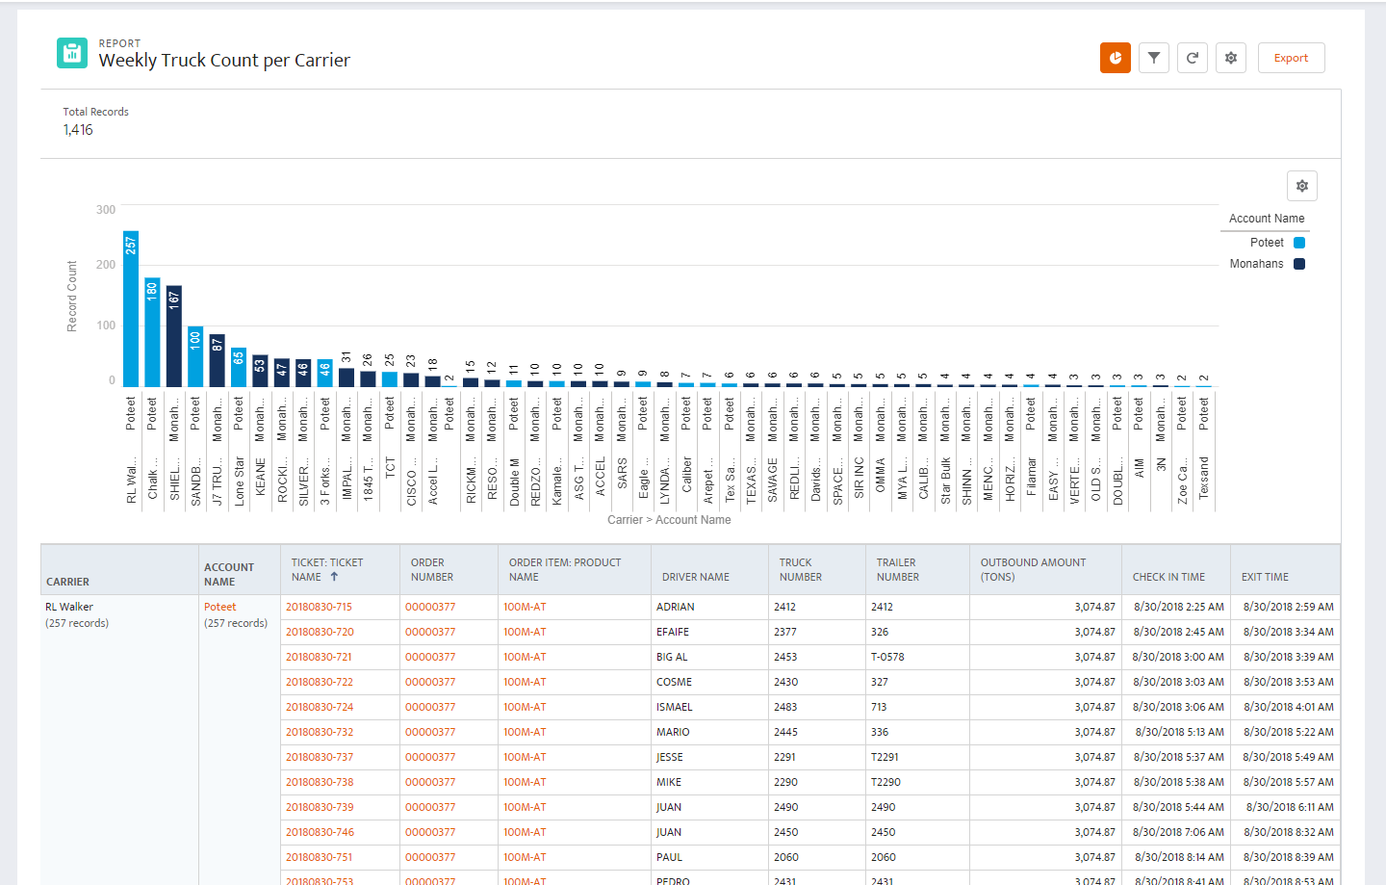Click exit time 8/30/2018 8:39 AM
1386x885 pixels.
(1289, 857)
